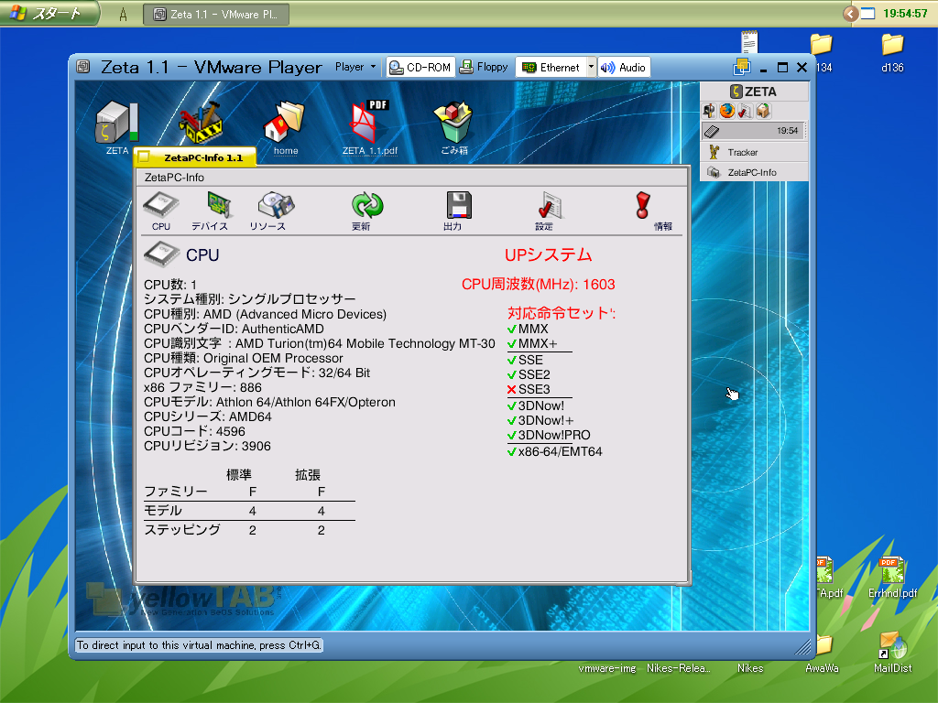Open the Player dropdown menu in VMware
The height and width of the screenshot is (703, 938).
point(355,67)
